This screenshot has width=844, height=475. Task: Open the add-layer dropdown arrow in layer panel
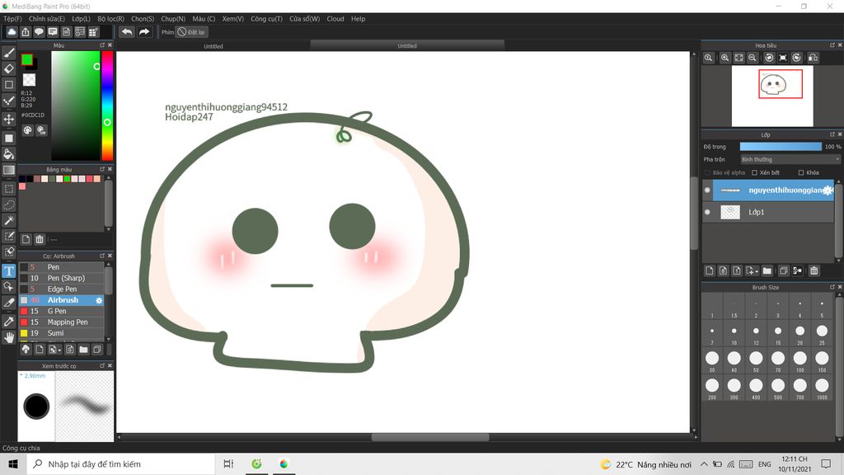click(757, 271)
